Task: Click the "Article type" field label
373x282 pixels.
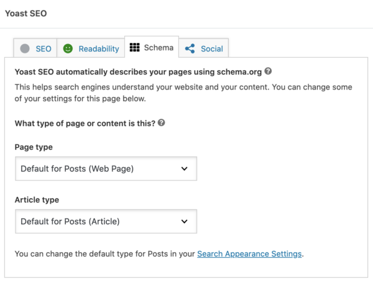Action: [x=37, y=201]
